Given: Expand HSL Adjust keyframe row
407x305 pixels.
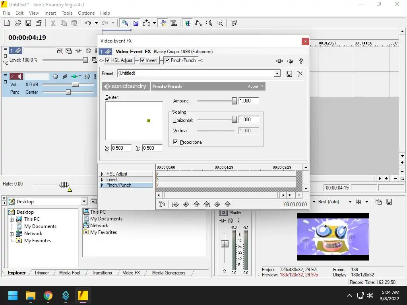Looking at the screenshot, I should 102,174.
